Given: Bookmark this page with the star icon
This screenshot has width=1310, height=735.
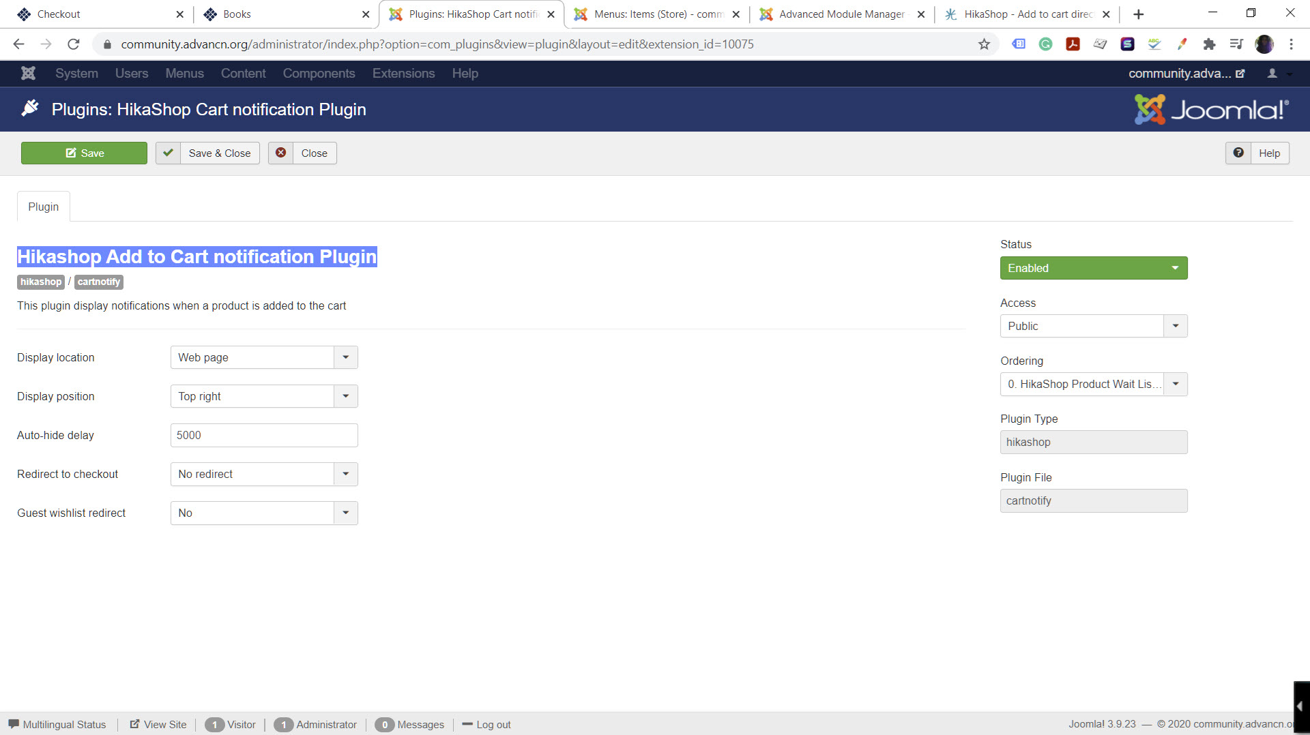Looking at the screenshot, I should point(984,44).
